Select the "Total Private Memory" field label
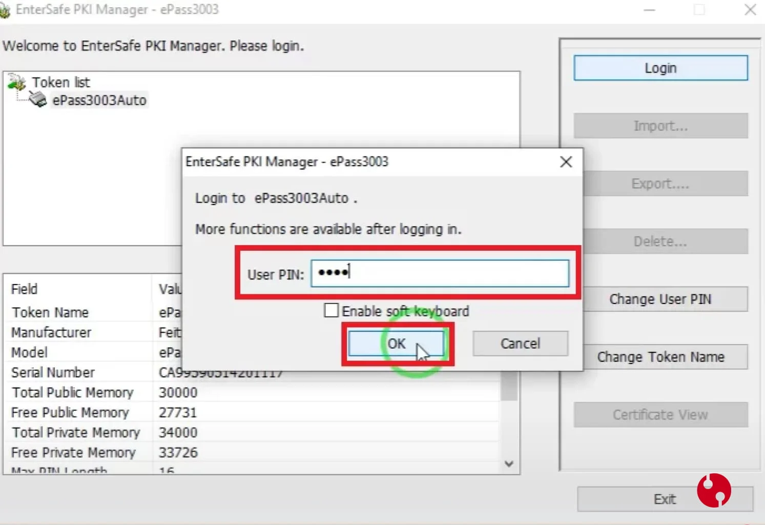Viewport: 765px width, 525px height. 76,432
